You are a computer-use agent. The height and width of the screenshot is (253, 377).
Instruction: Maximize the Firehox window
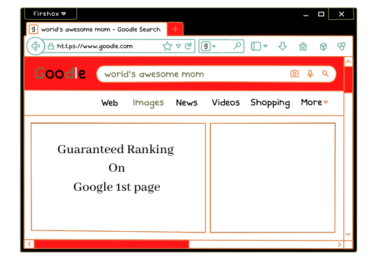(321, 14)
